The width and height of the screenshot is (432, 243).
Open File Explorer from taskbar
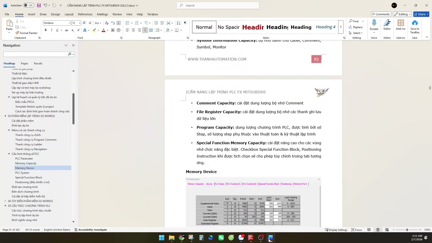point(171,238)
